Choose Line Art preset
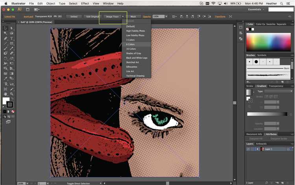 point(136,71)
